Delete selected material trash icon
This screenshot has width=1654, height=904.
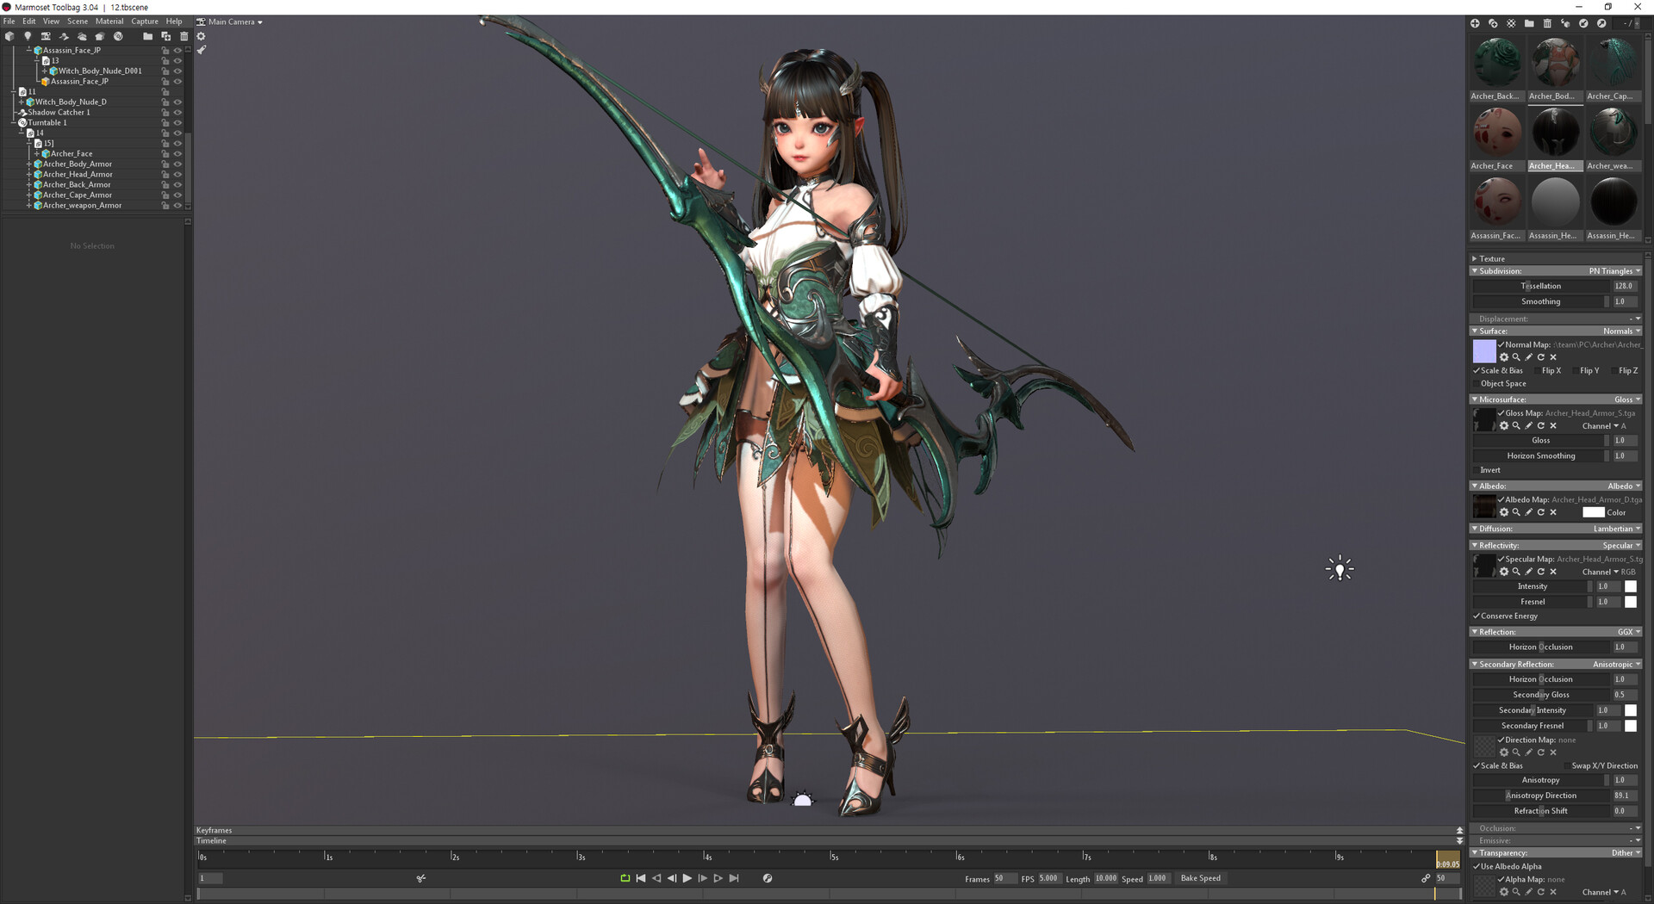click(1547, 23)
